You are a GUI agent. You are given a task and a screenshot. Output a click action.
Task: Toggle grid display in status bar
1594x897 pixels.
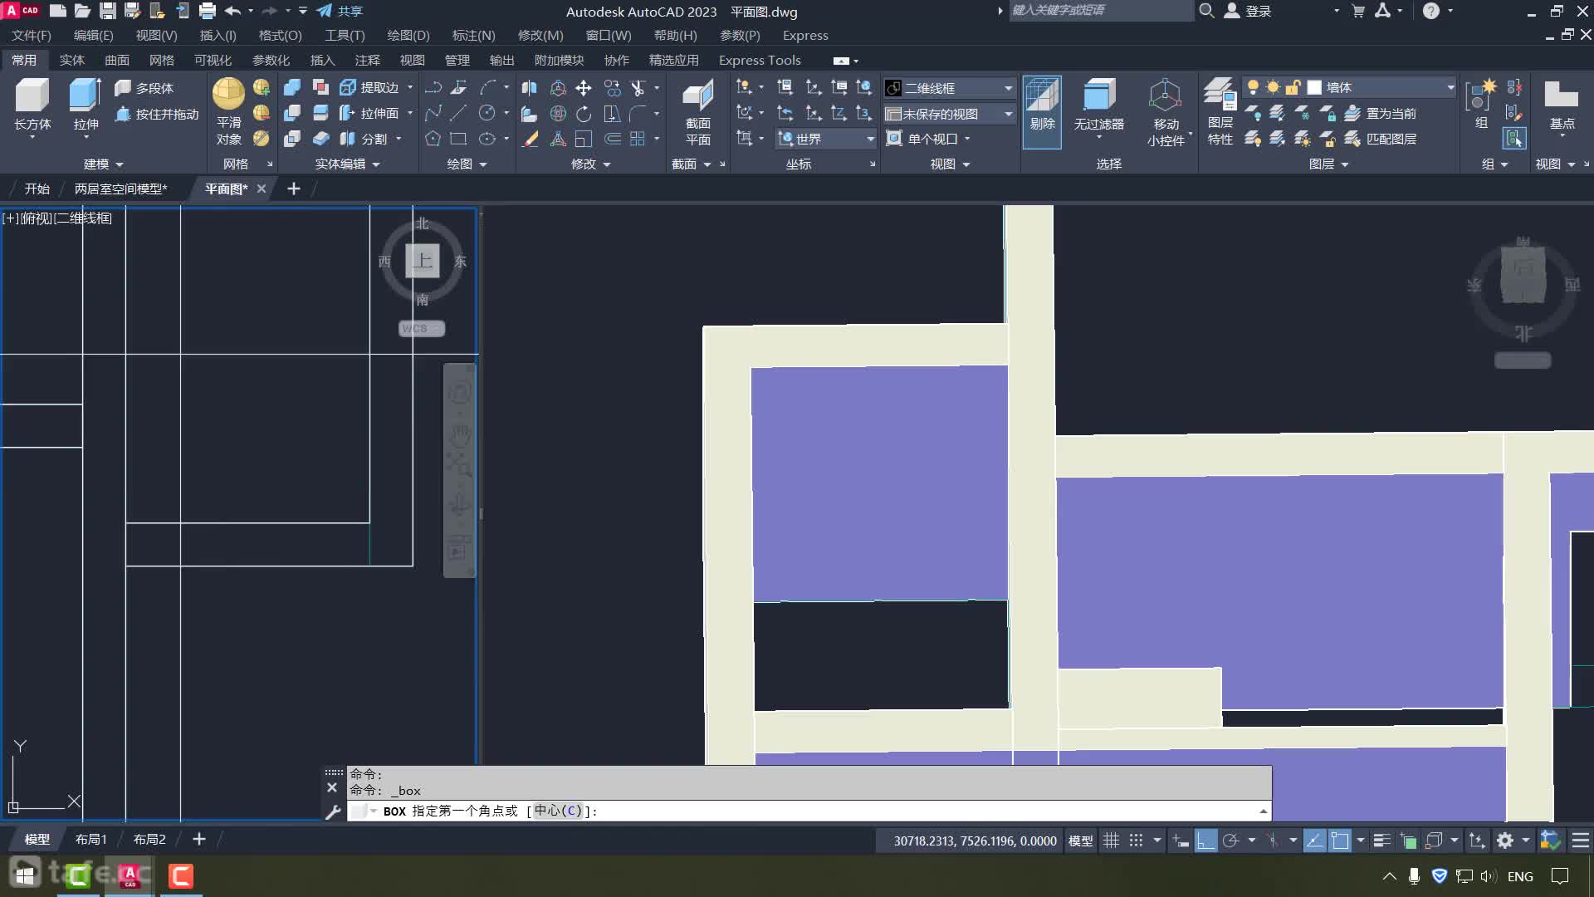(x=1111, y=841)
